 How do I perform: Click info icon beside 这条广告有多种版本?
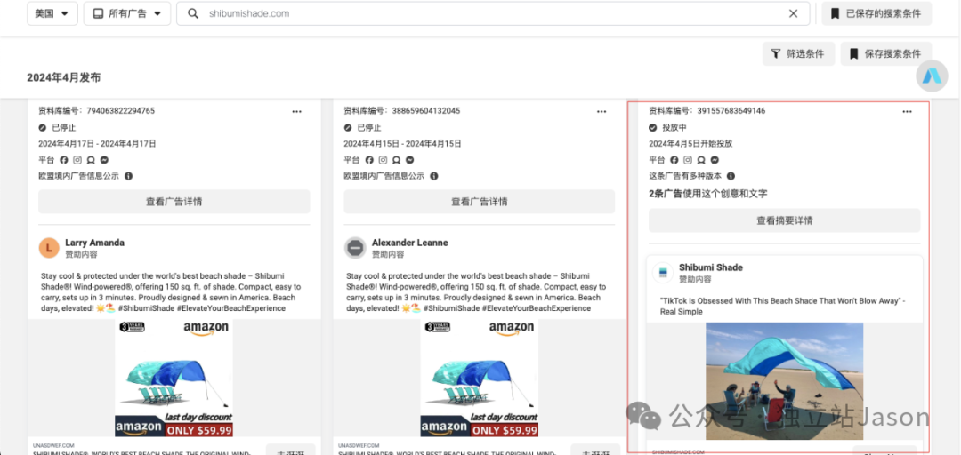point(731,176)
